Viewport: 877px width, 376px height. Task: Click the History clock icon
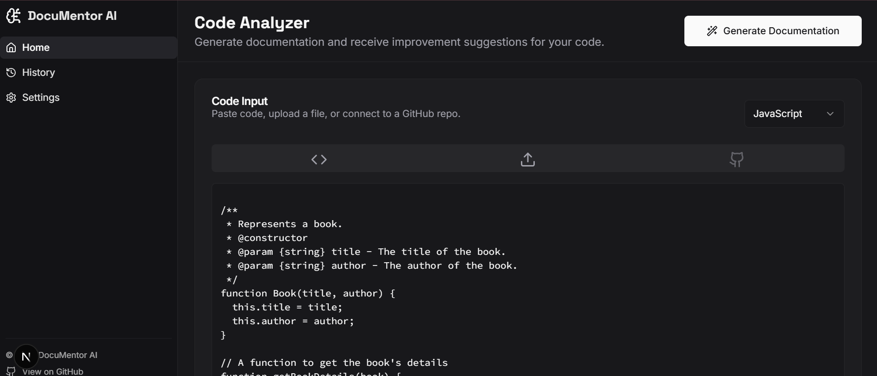pos(11,73)
